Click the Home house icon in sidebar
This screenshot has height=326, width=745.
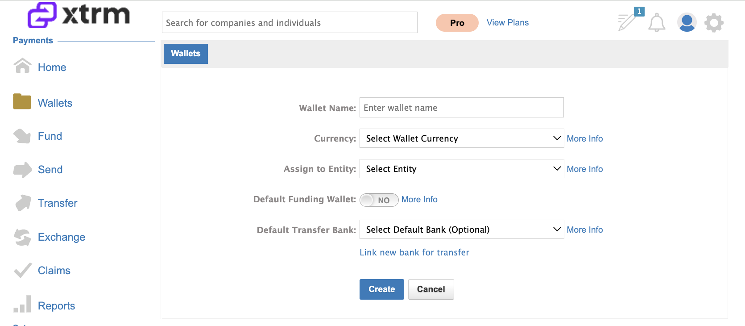point(22,66)
